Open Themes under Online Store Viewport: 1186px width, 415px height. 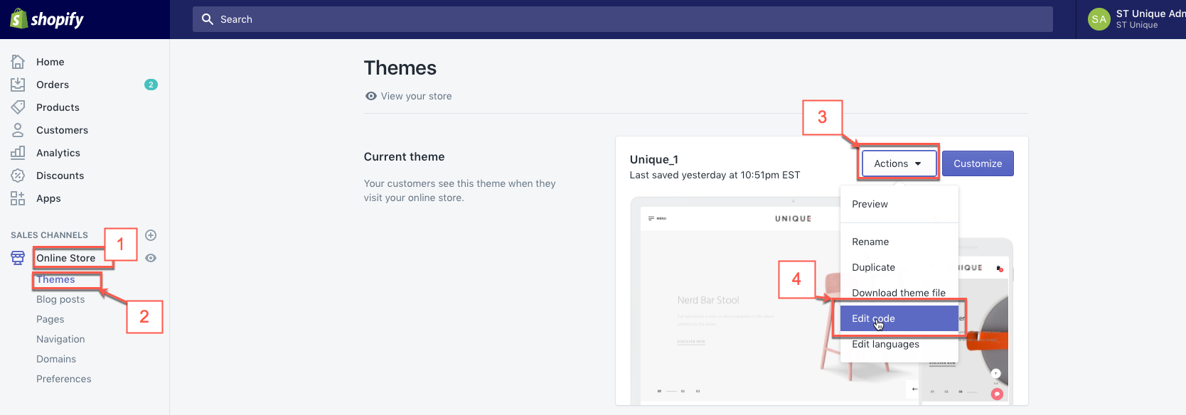(x=55, y=279)
